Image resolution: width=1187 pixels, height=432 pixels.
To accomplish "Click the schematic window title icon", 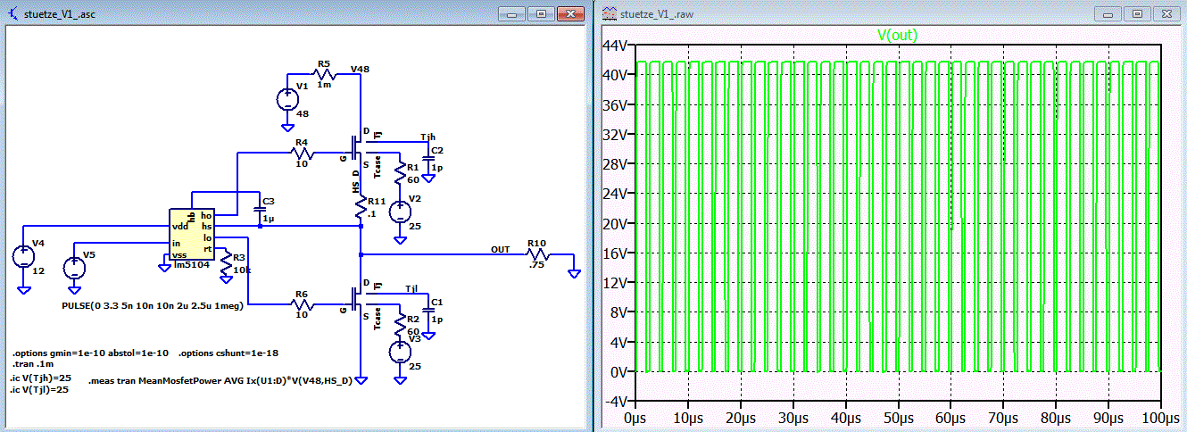I will 13,13.
